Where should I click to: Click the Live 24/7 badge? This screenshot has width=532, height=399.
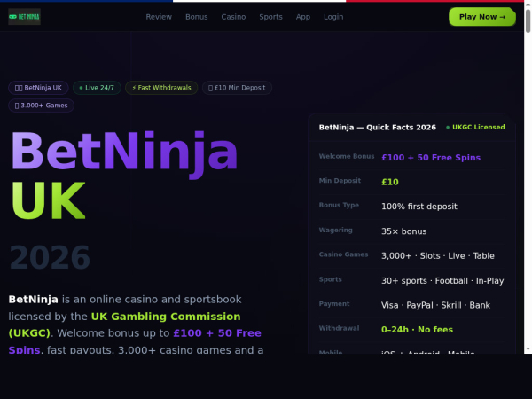(97, 88)
